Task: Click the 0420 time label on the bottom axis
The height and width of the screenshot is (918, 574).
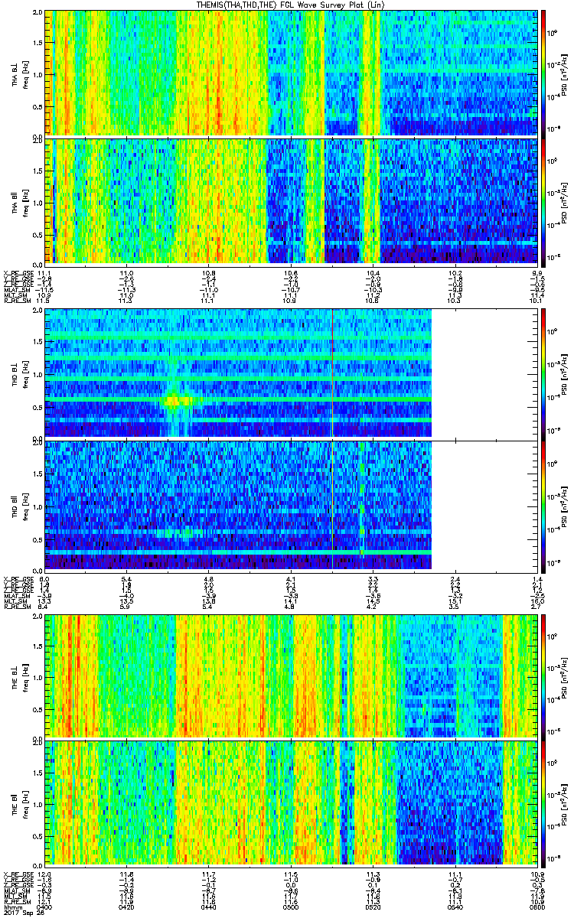Action: [126, 906]
